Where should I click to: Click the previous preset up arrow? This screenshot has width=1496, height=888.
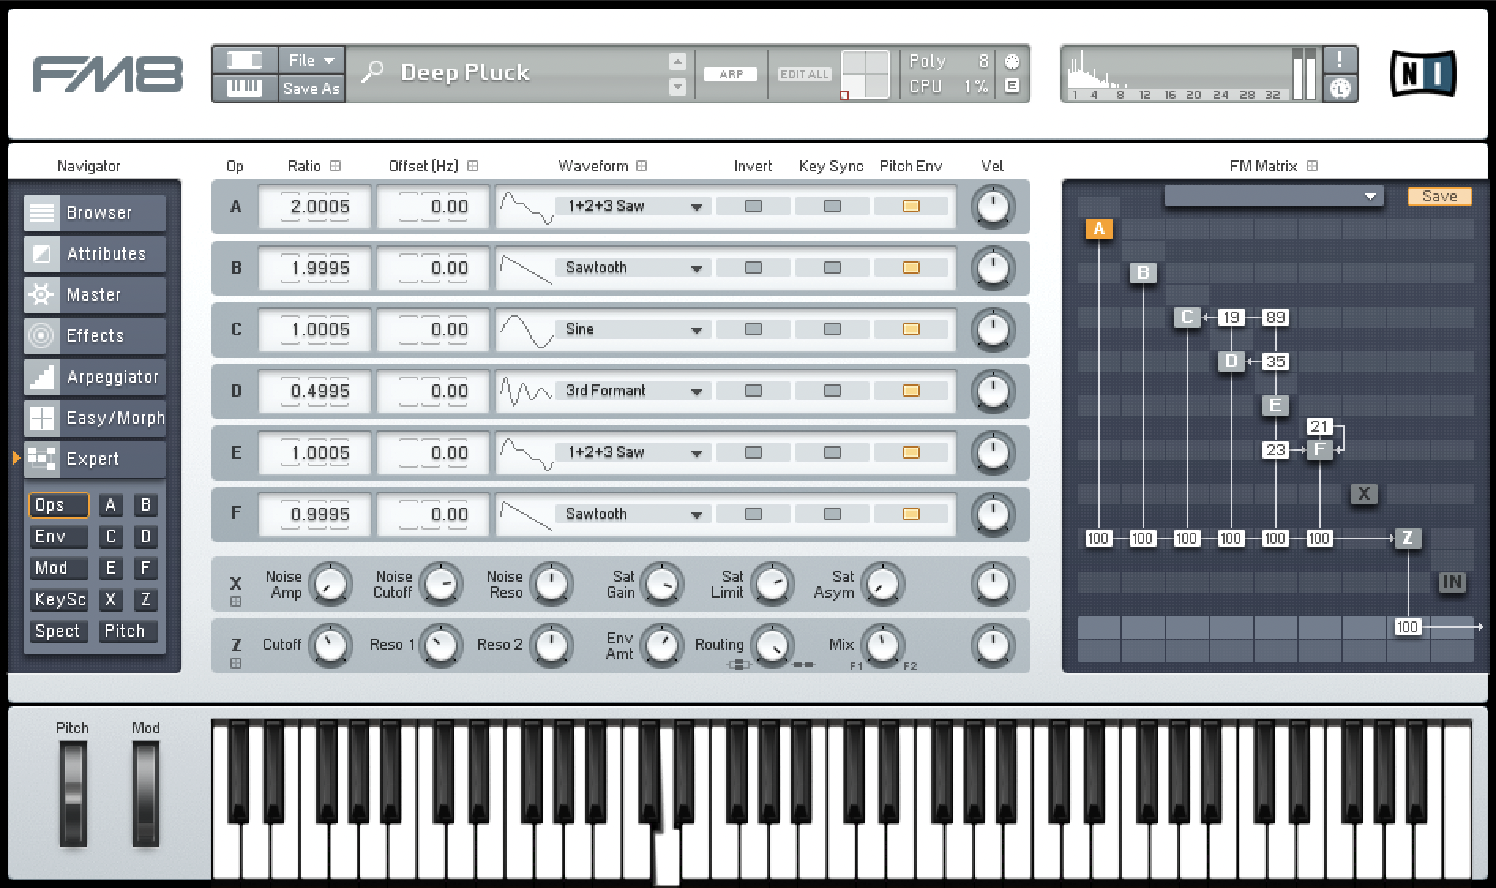(678, 61)
